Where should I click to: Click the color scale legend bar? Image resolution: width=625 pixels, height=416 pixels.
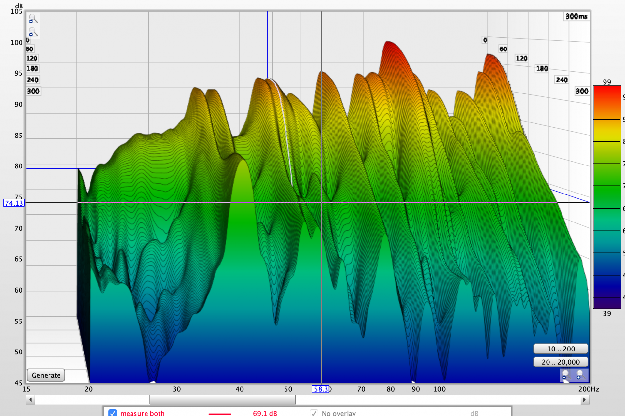pos(607,197)
